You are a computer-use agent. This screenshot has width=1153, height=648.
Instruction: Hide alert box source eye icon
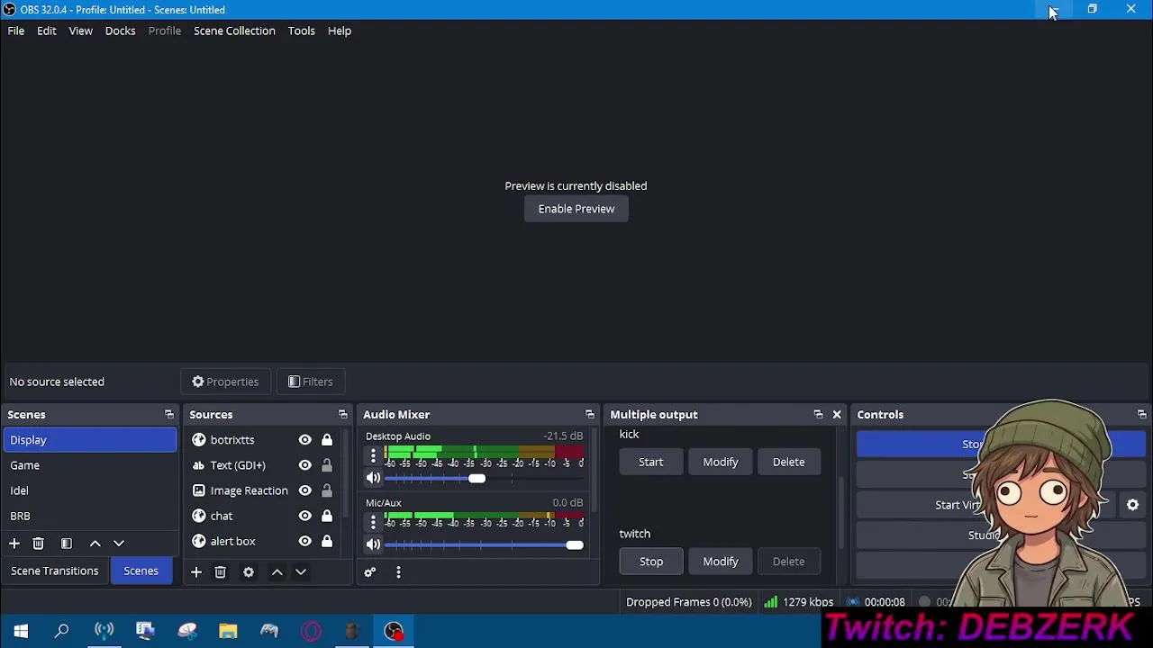[304, 541]
